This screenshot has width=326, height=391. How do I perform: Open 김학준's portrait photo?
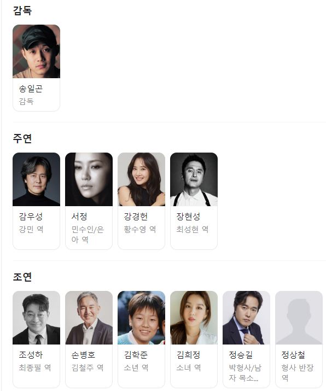[142, 318]
